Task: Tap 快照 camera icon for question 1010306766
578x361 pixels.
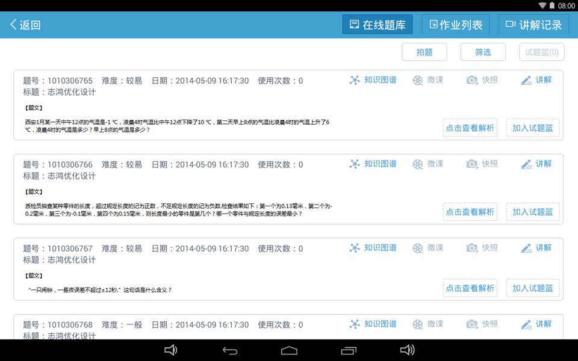Action: (472, 164)
